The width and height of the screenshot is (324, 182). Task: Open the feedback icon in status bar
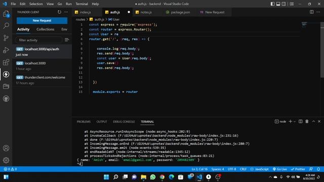point(311,169)
